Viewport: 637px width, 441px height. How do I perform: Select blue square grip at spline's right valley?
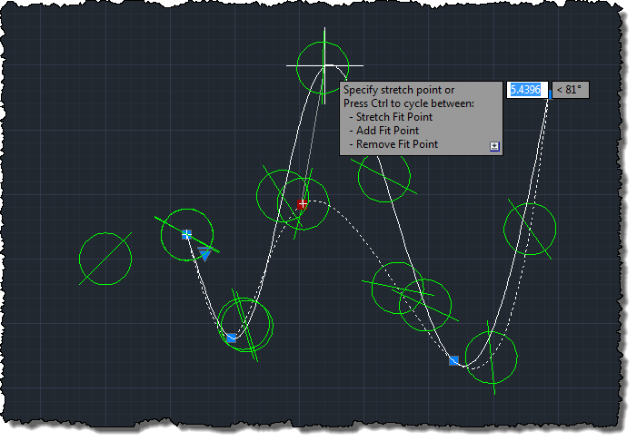click(453, 361)
